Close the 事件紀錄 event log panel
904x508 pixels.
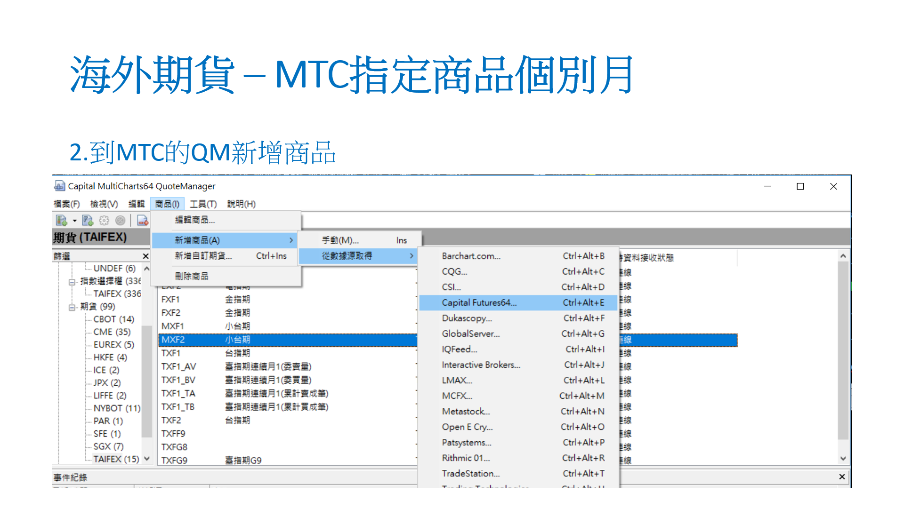point(842,476)
